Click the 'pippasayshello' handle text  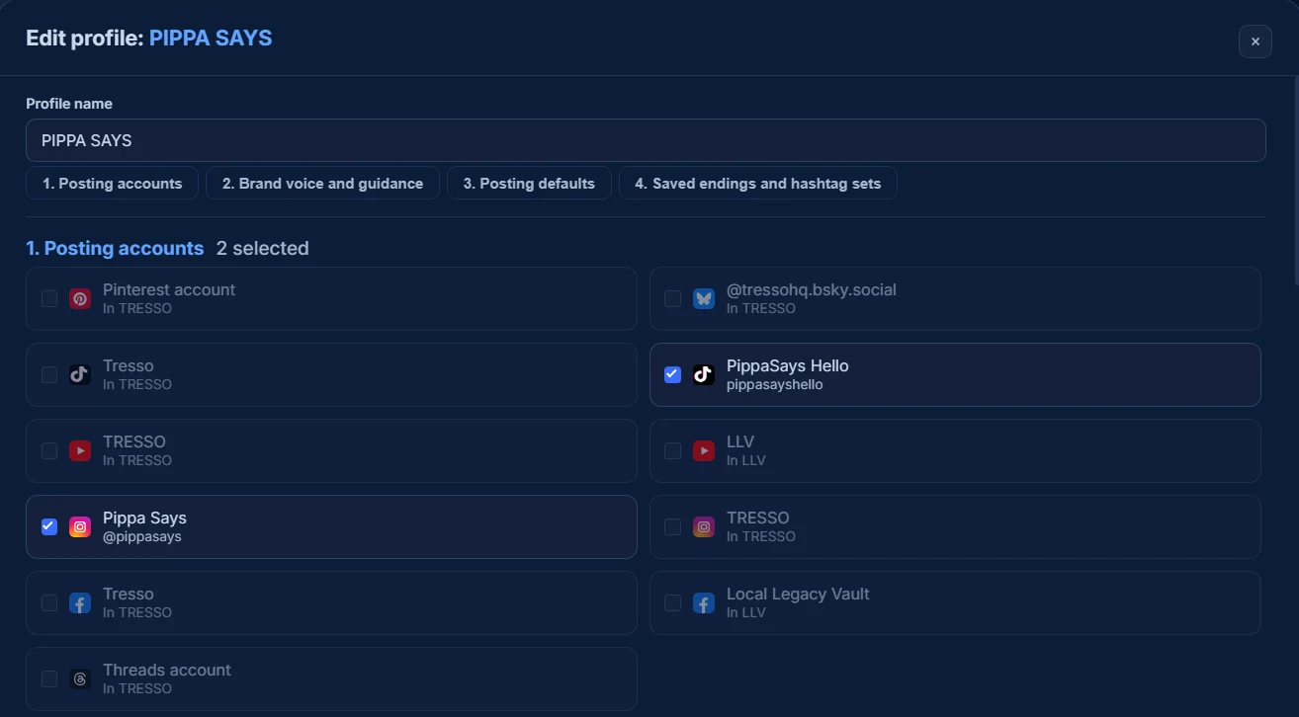(x=775, y=384)
